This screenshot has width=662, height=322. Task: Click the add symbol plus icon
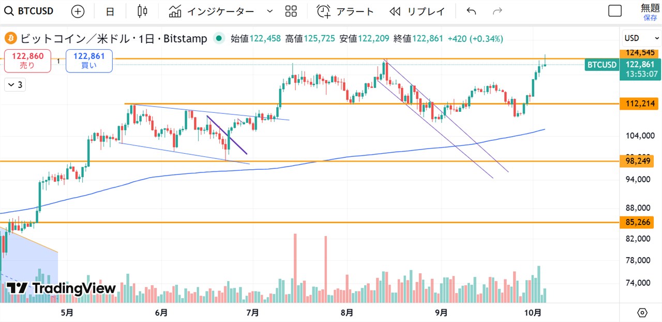(x=78, y=11)
